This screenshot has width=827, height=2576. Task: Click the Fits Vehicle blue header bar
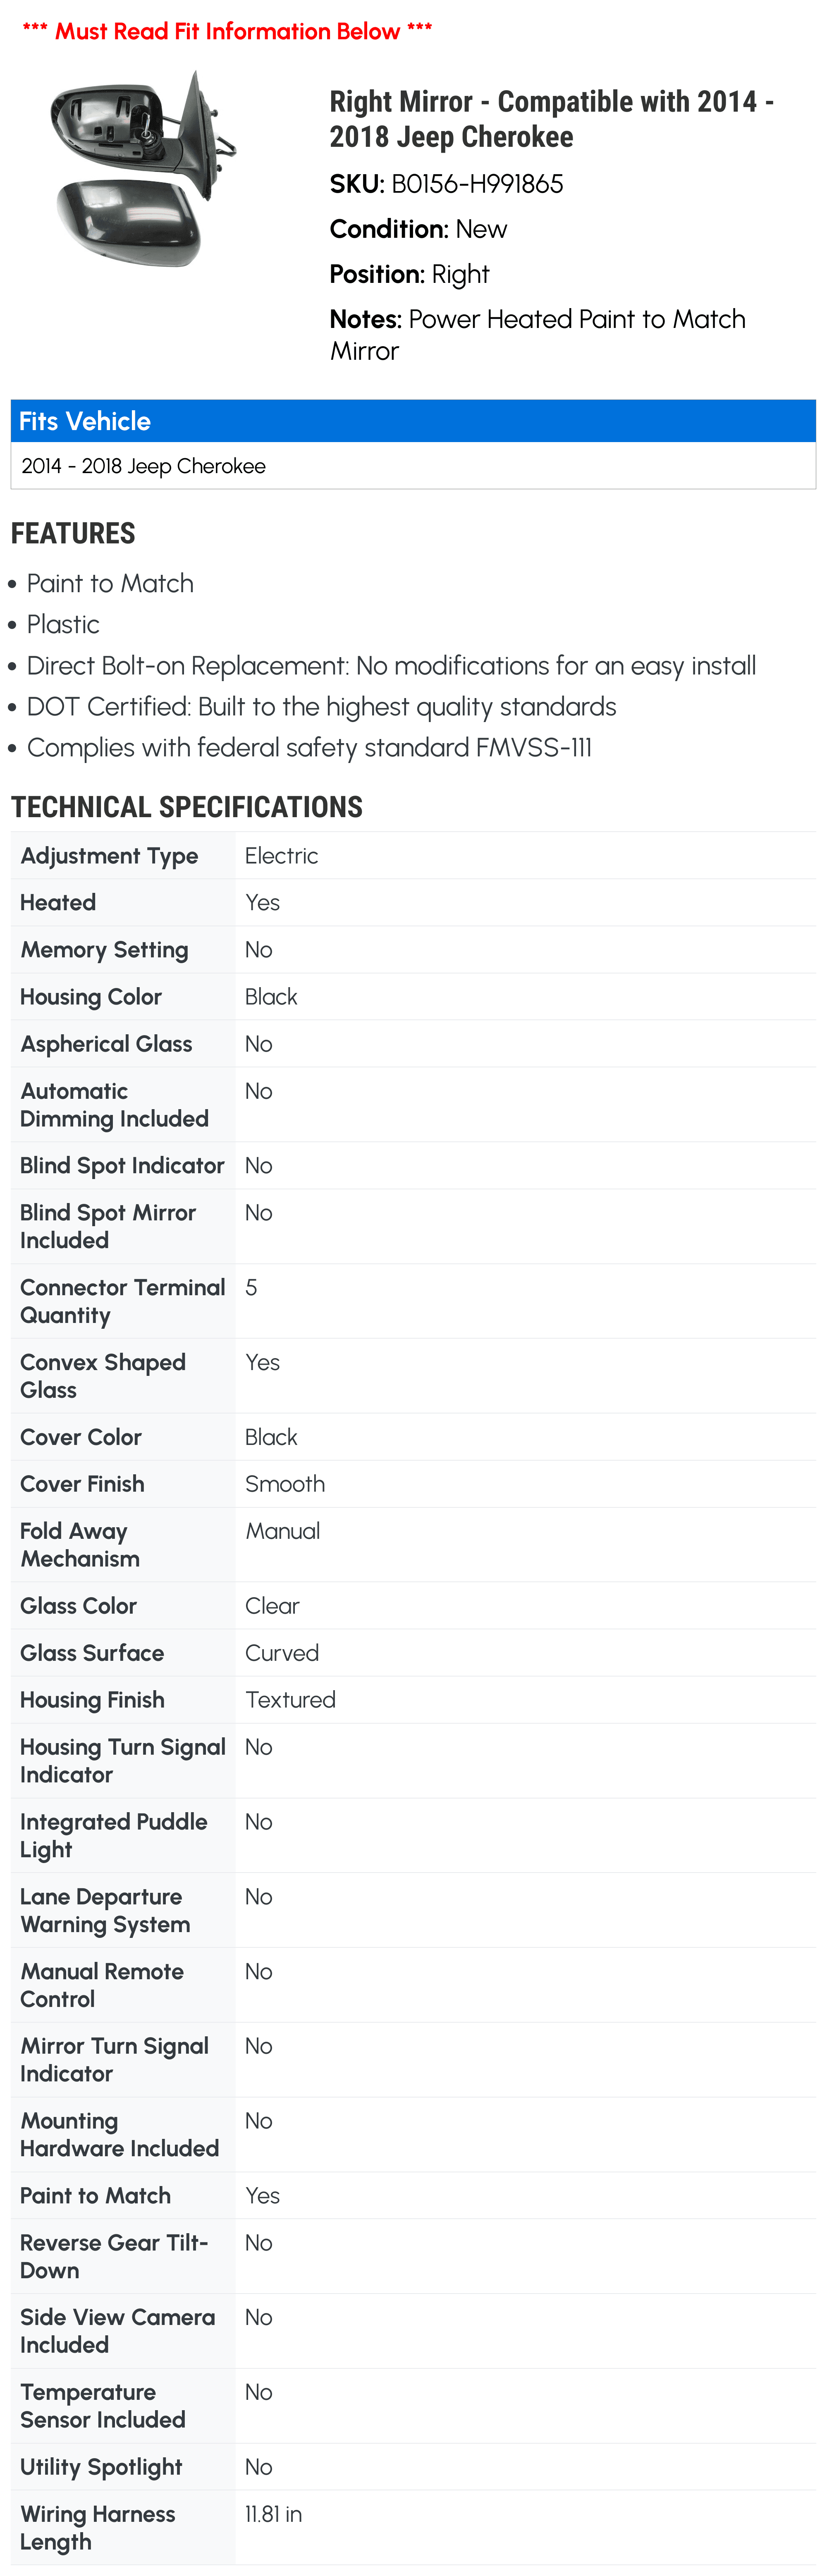(x=413, y=421)
